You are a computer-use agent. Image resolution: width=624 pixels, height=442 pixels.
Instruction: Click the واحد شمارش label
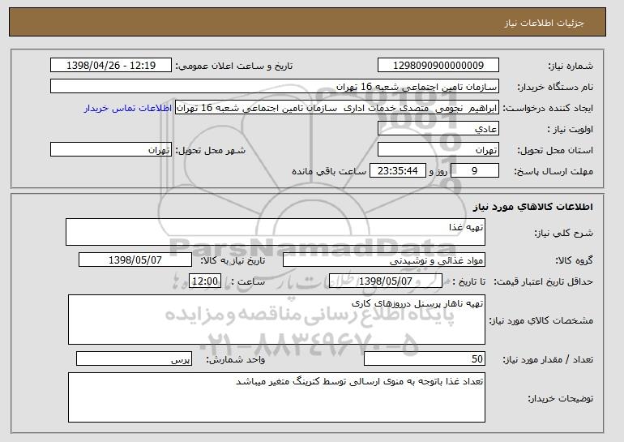(235, 359)
